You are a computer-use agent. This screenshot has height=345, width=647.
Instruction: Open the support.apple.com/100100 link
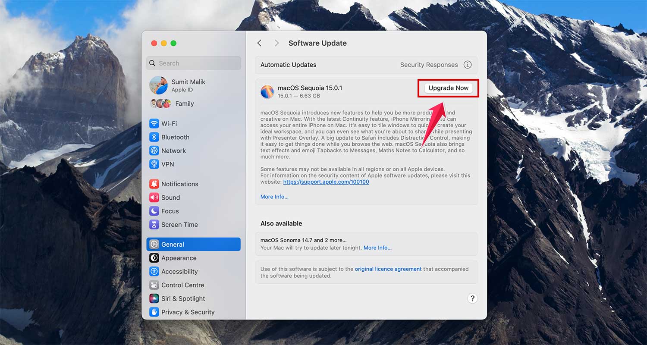(x=326, y=182)
